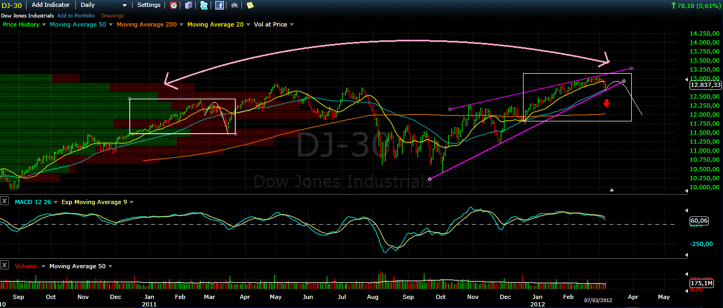Open the Drawings link

112,16
